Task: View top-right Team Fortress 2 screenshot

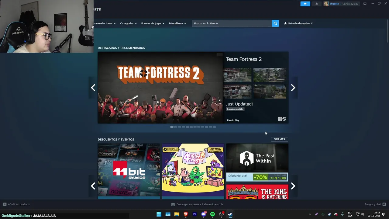Action: (x=270, y=75)
